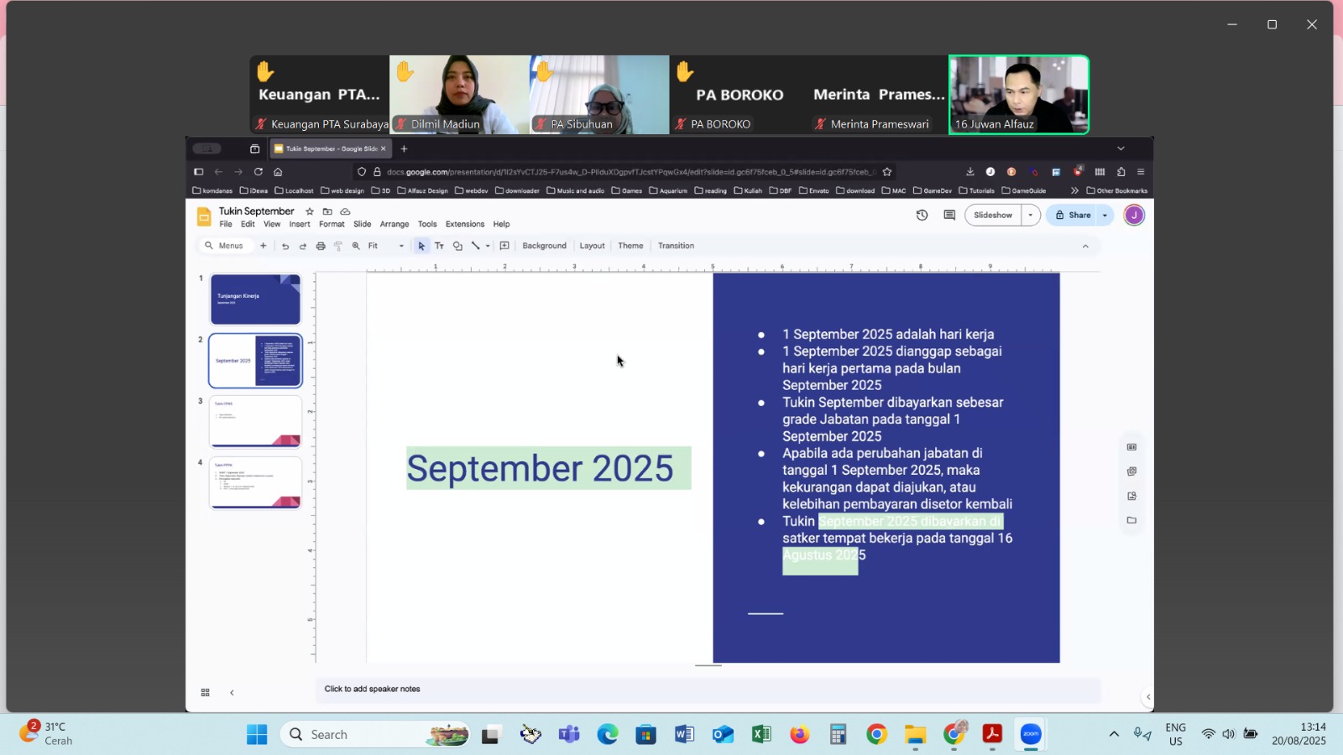Hide the menus with the caret

point(1085,247)
